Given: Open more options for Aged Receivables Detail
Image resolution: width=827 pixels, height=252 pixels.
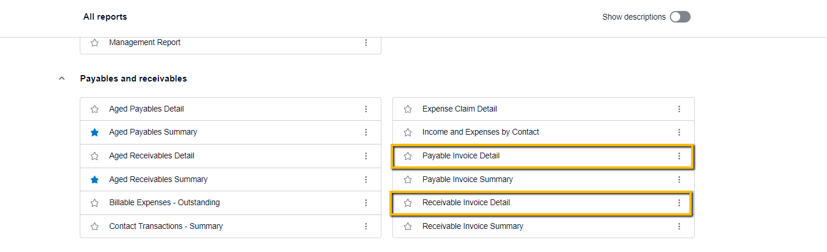Looking at the screenshot, I should tap(366, 156).
